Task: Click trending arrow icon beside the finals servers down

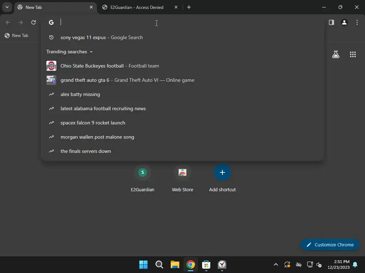Action: (x=51, y=151)
